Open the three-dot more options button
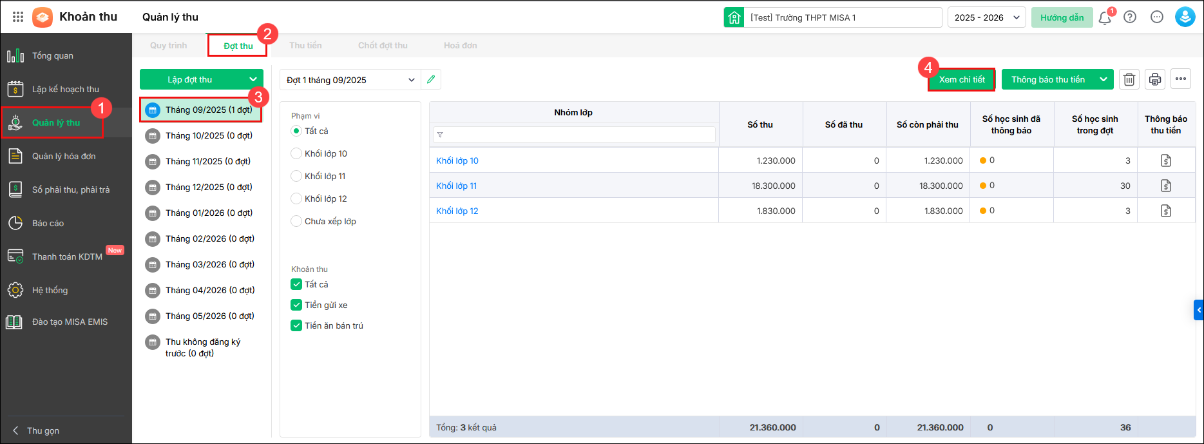The image size is (1204, 444). pos(1181,79)
